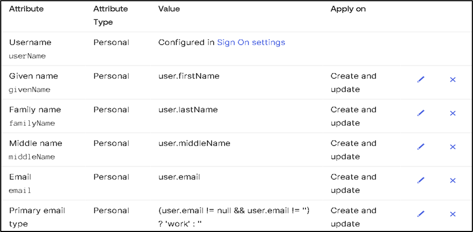
Task: Remove the Family name attribute mapping
Action: (453, 113)
